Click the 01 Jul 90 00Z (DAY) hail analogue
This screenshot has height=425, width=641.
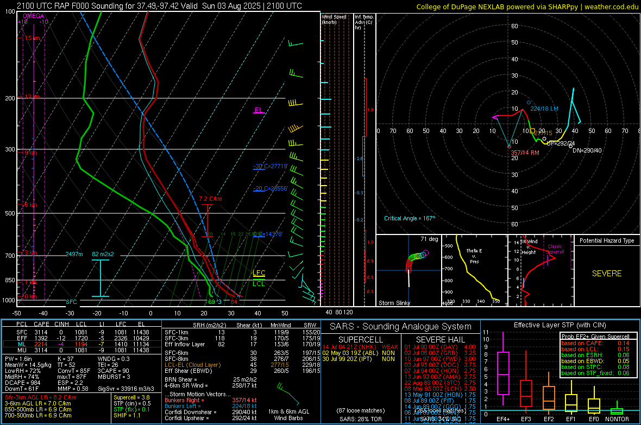[x=440, y=347]
